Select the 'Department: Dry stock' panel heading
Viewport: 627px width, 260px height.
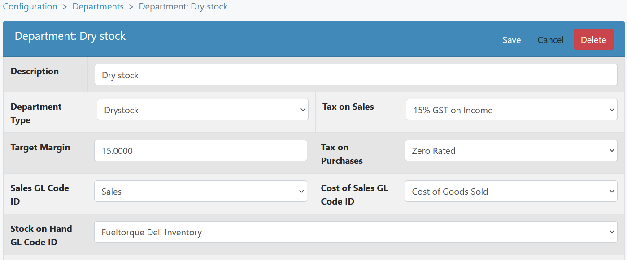pos(70,36)
